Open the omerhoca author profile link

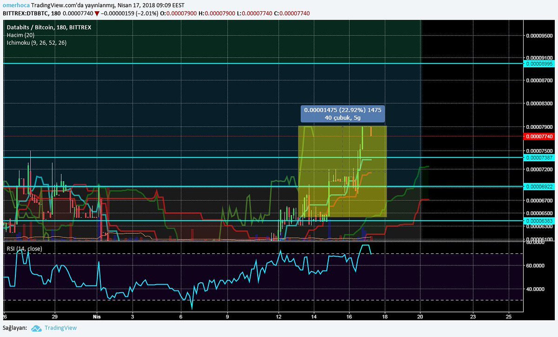click(x=16, y=5)
